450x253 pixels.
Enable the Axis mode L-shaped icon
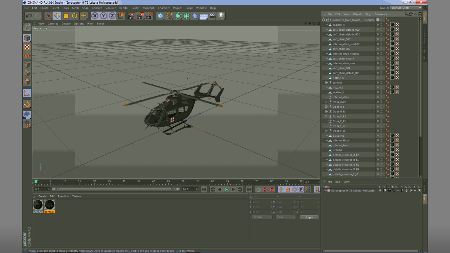[x=27, y=93]
